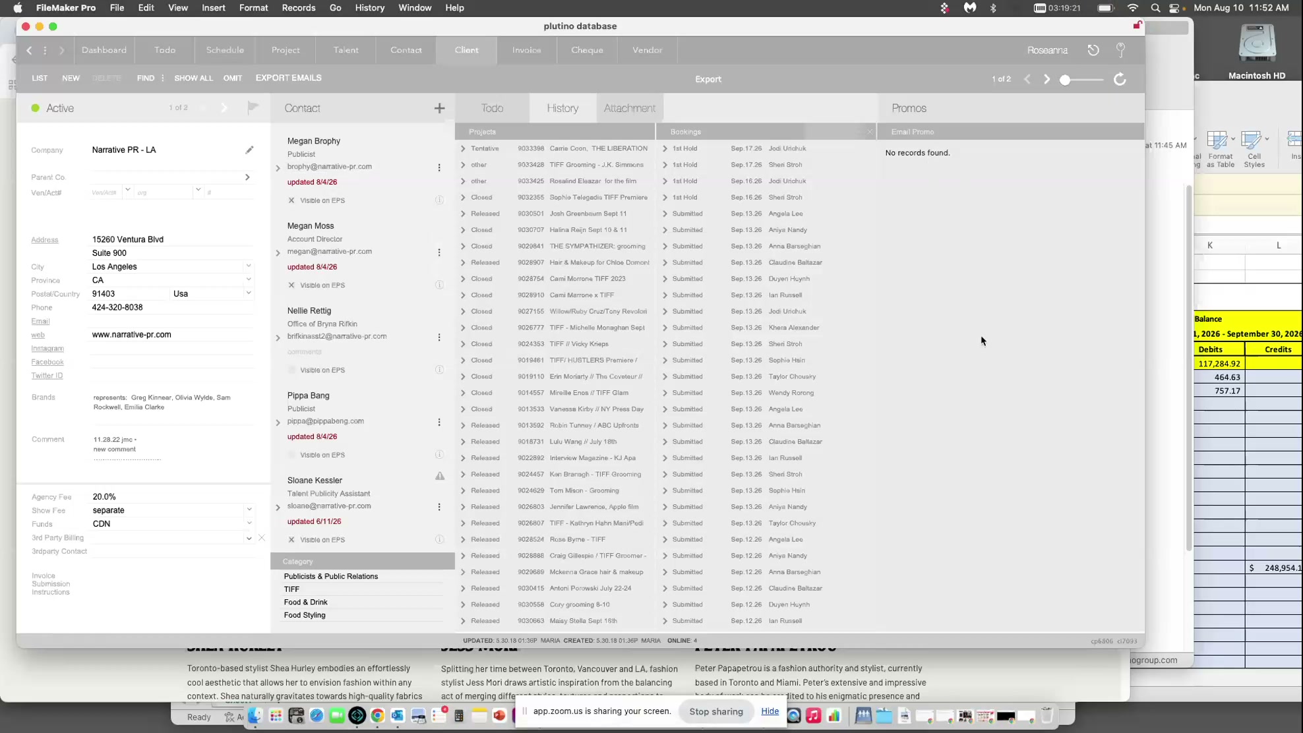Open the City dropdown for Los Angeles
The image size is (1303, 733).
[x=249, y=266]
